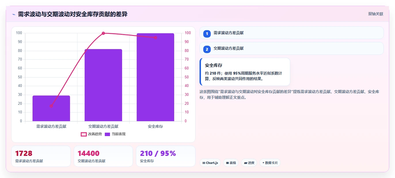Click the pink 改善趋势 legend swatch
This screenshot has width=395, height=178.
[84, 134]
